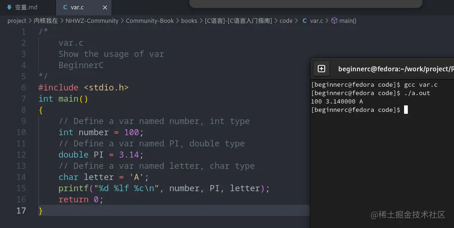The height and width of the screenshot is (228, 454).
Task: Click the return keyword on line 16
Action: (x=73, y=200)
